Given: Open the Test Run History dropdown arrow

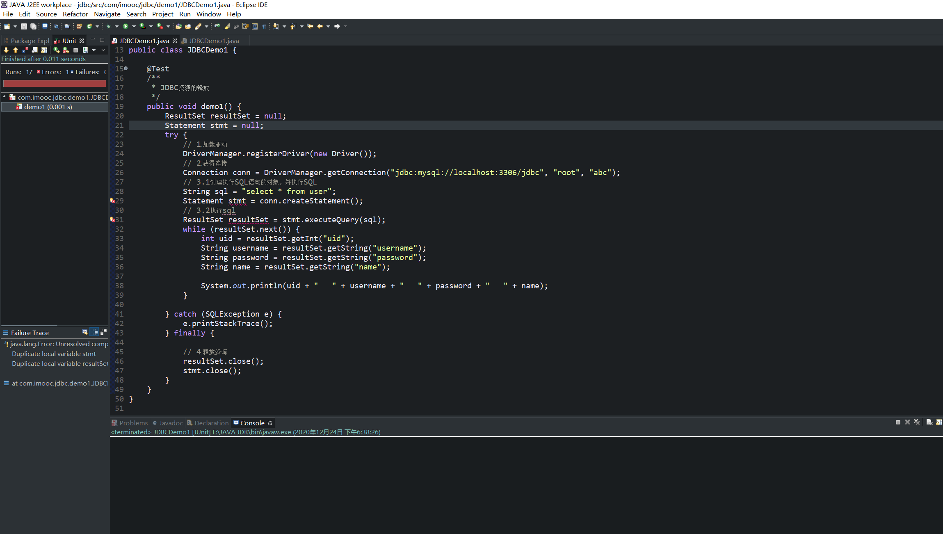Looking at the screenshot, I should point(94,50).
